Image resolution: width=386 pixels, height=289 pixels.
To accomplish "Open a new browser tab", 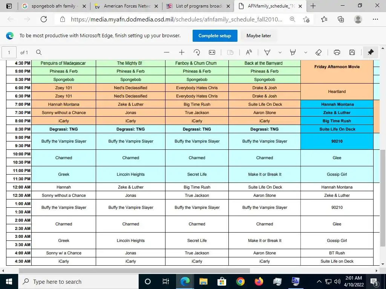I will coord(313,6).
